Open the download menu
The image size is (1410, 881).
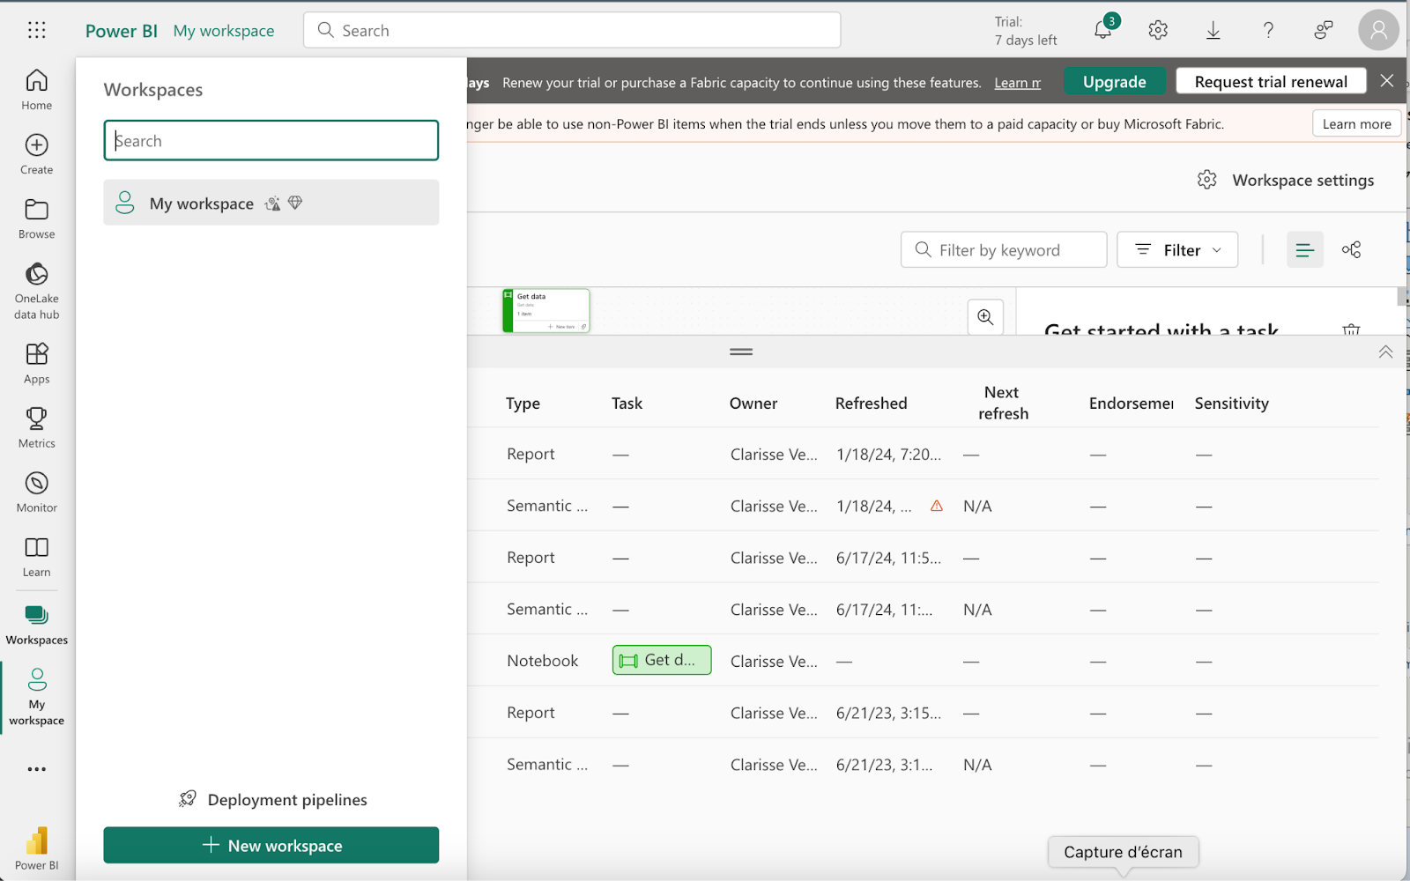click(x=1213, y=30)
